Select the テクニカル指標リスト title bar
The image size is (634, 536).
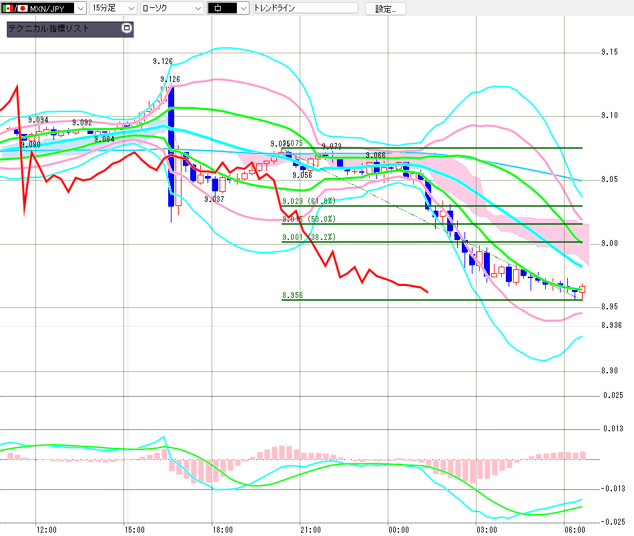pos(63,29)
